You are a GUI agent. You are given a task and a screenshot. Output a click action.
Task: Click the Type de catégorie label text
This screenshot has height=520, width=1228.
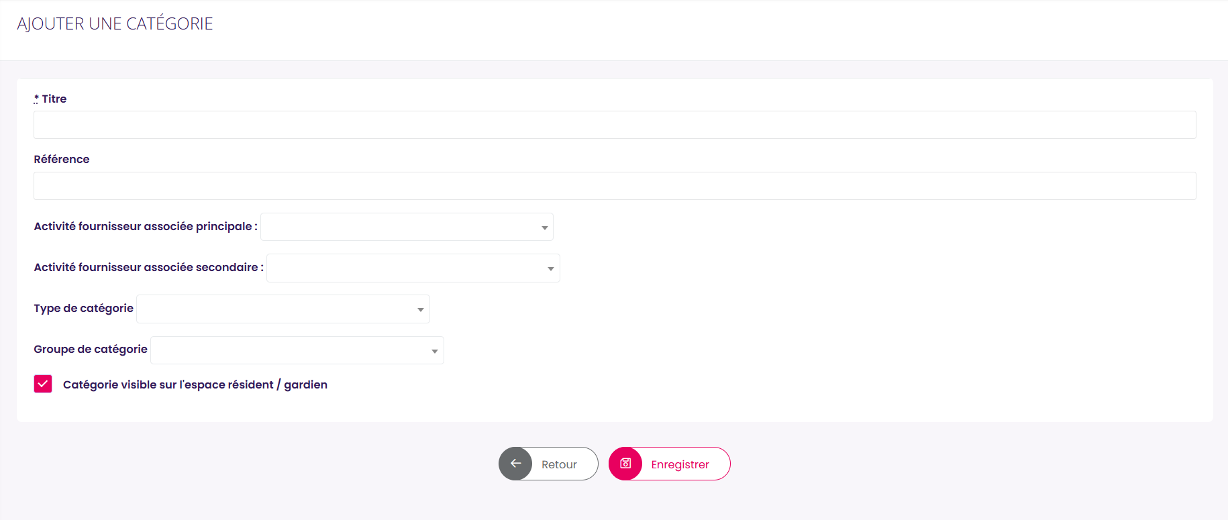(84, 309)
